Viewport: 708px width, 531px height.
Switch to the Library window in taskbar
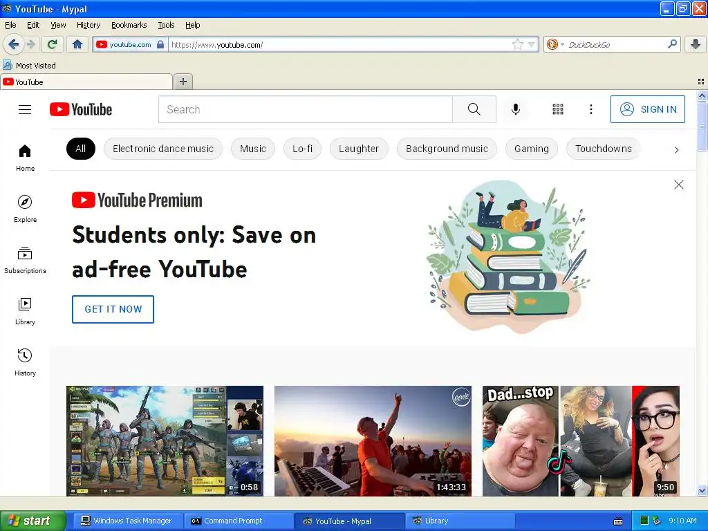[x=460, y=521]
